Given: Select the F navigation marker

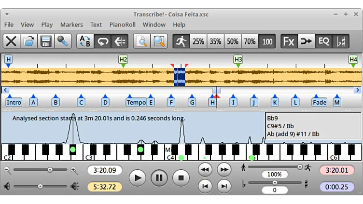Looking at the screenshot, I should (171, 102).
